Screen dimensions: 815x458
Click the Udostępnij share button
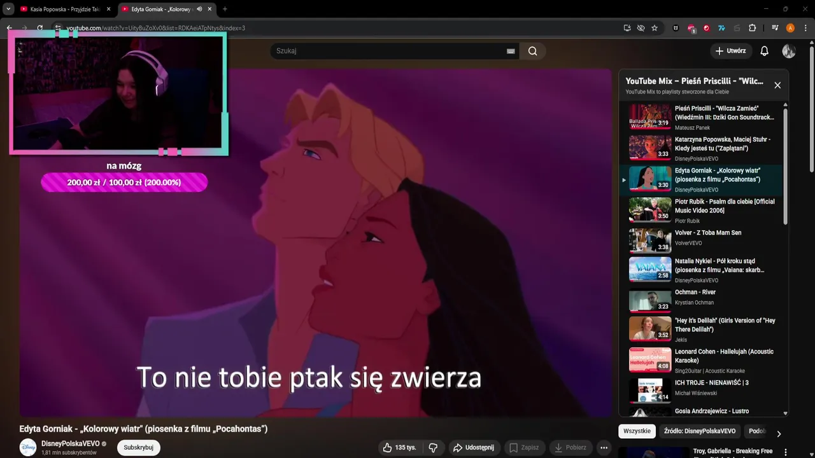pyautogui.click(x=474, y=447)
